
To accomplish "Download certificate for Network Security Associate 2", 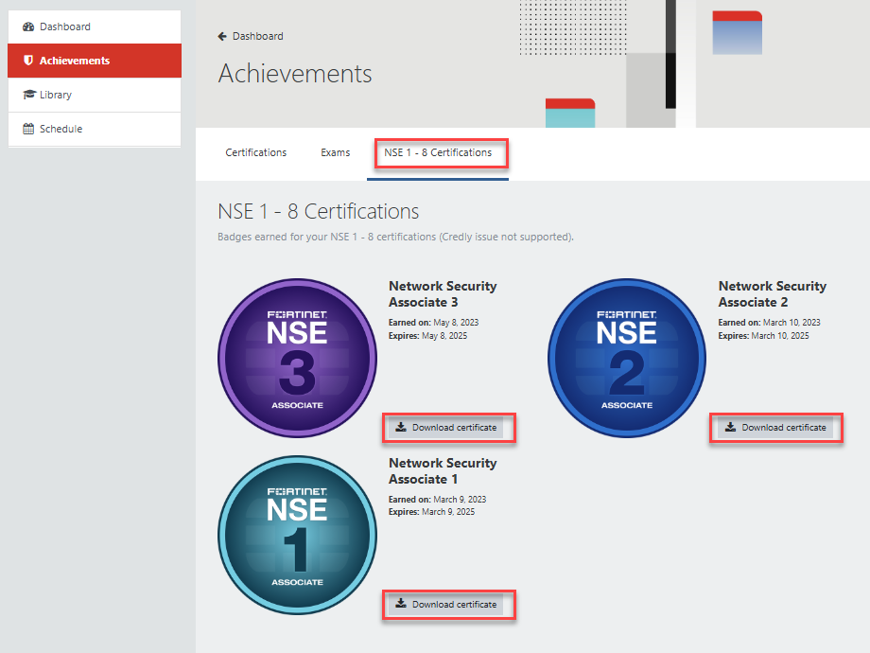I will pos(775,428).
